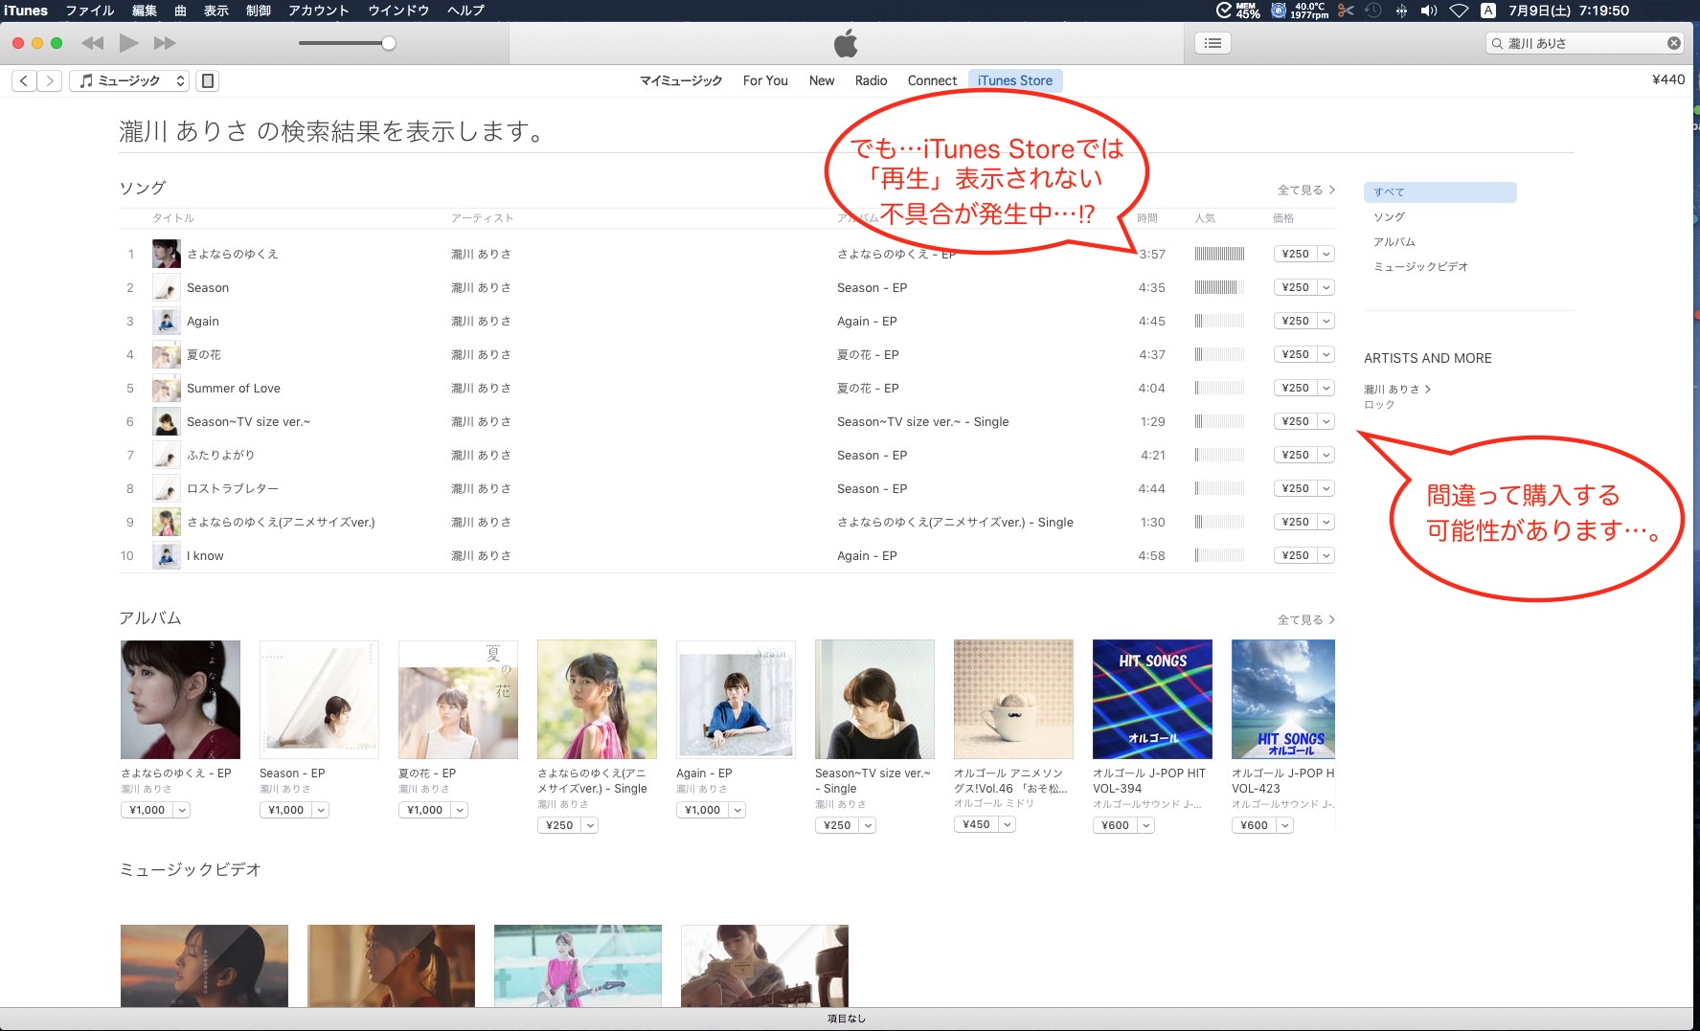Viewport: 1700px width, 1031px height.
Task: Click the play button in toolbar
Action: pos(128,43)
